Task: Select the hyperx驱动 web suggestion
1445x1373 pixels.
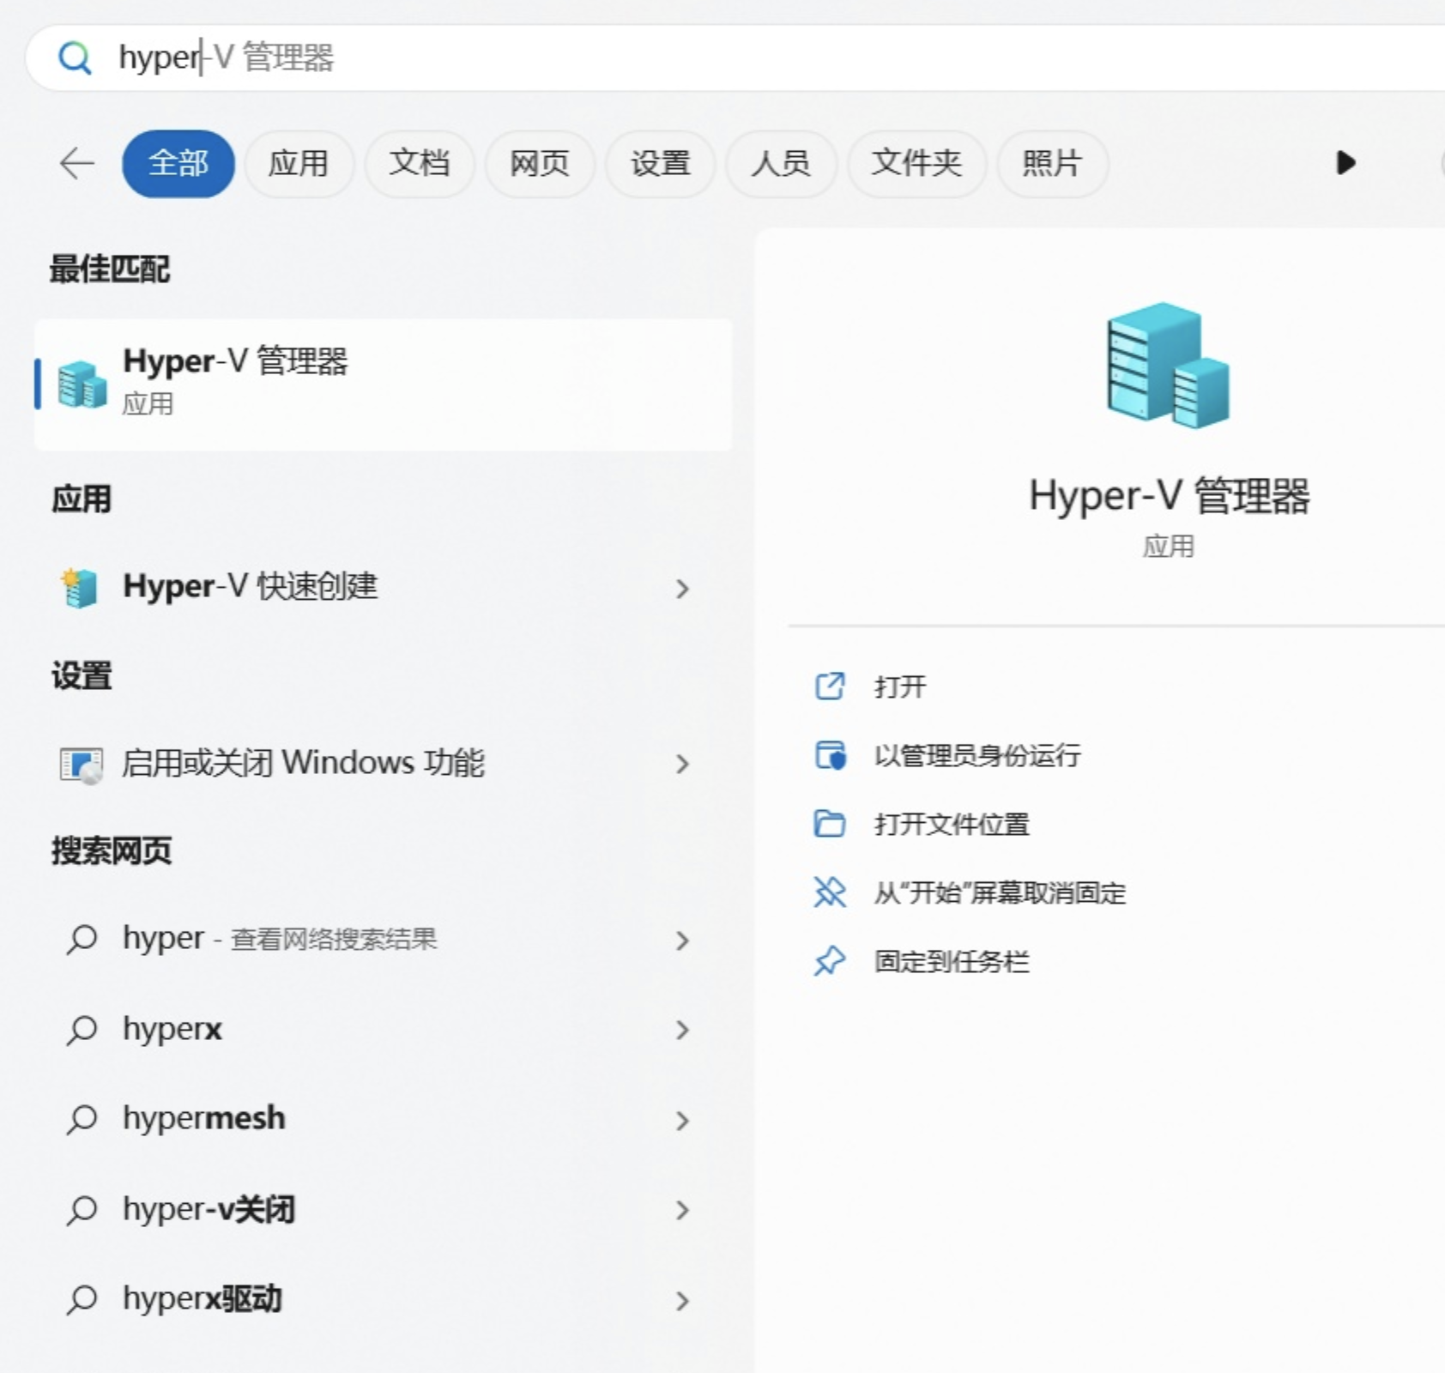Action: tap(384, 1299)
